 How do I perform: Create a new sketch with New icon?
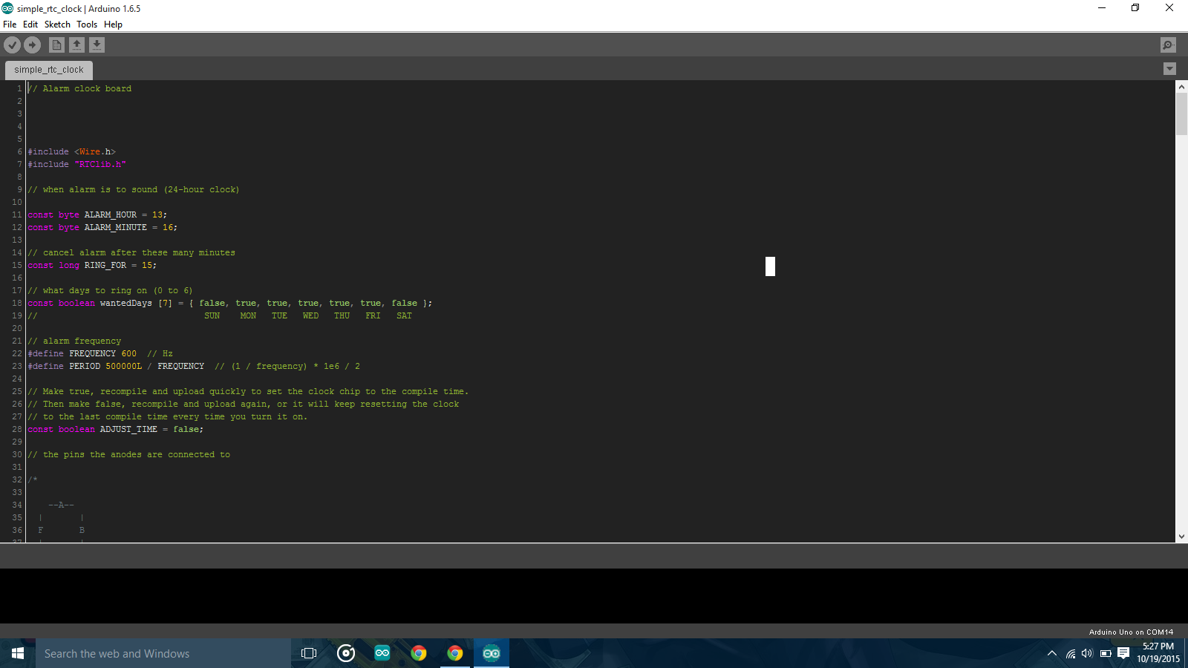click(x=56, y=45)
